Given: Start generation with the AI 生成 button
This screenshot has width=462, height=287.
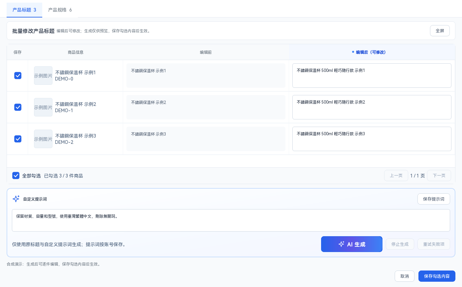Looking at the screenshot, I should click(x=352, y=244).
